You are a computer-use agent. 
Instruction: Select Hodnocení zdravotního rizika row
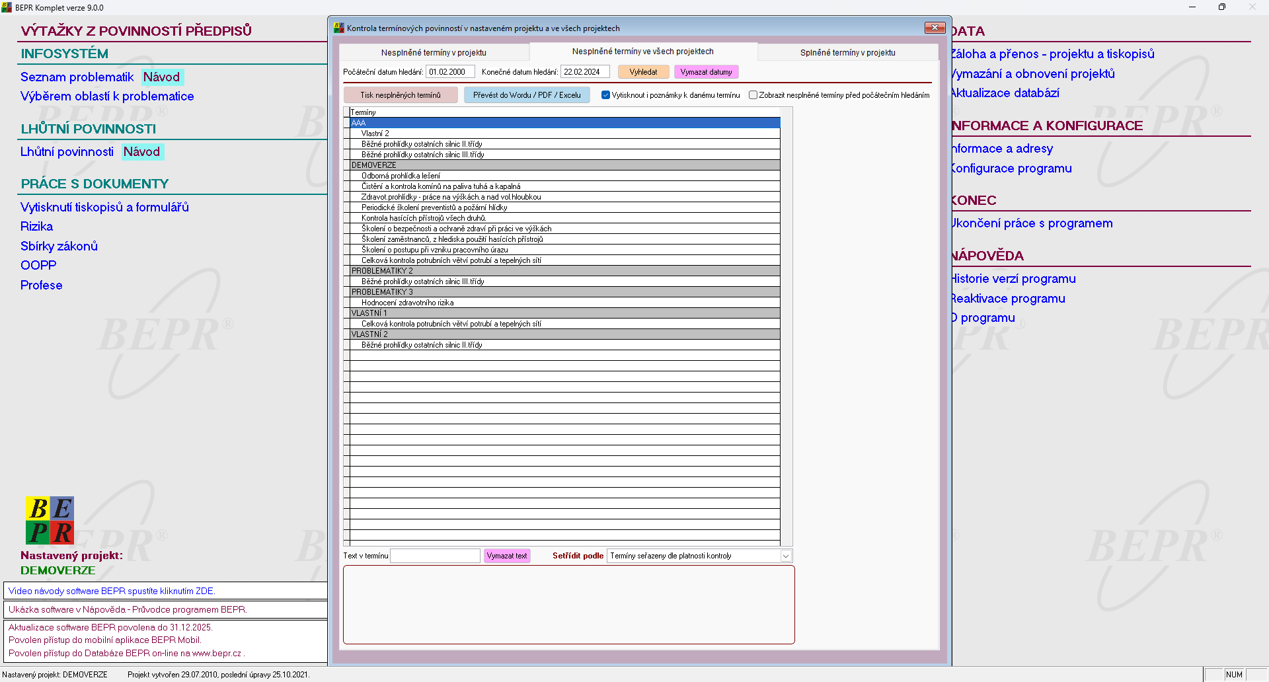[565, 303]
